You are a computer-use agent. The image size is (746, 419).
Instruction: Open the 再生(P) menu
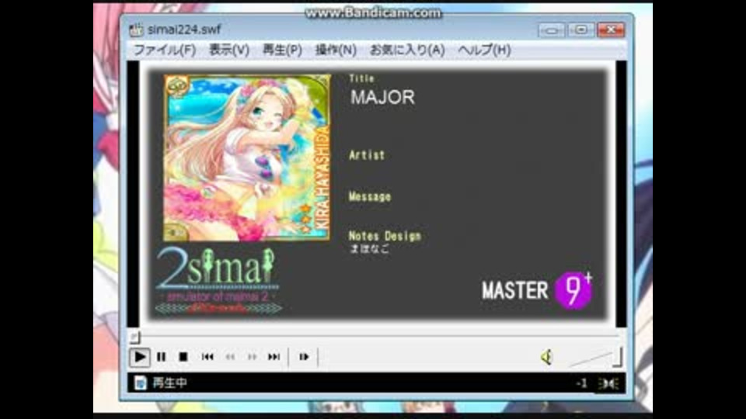pyautogui.click(x=282, y=50)
